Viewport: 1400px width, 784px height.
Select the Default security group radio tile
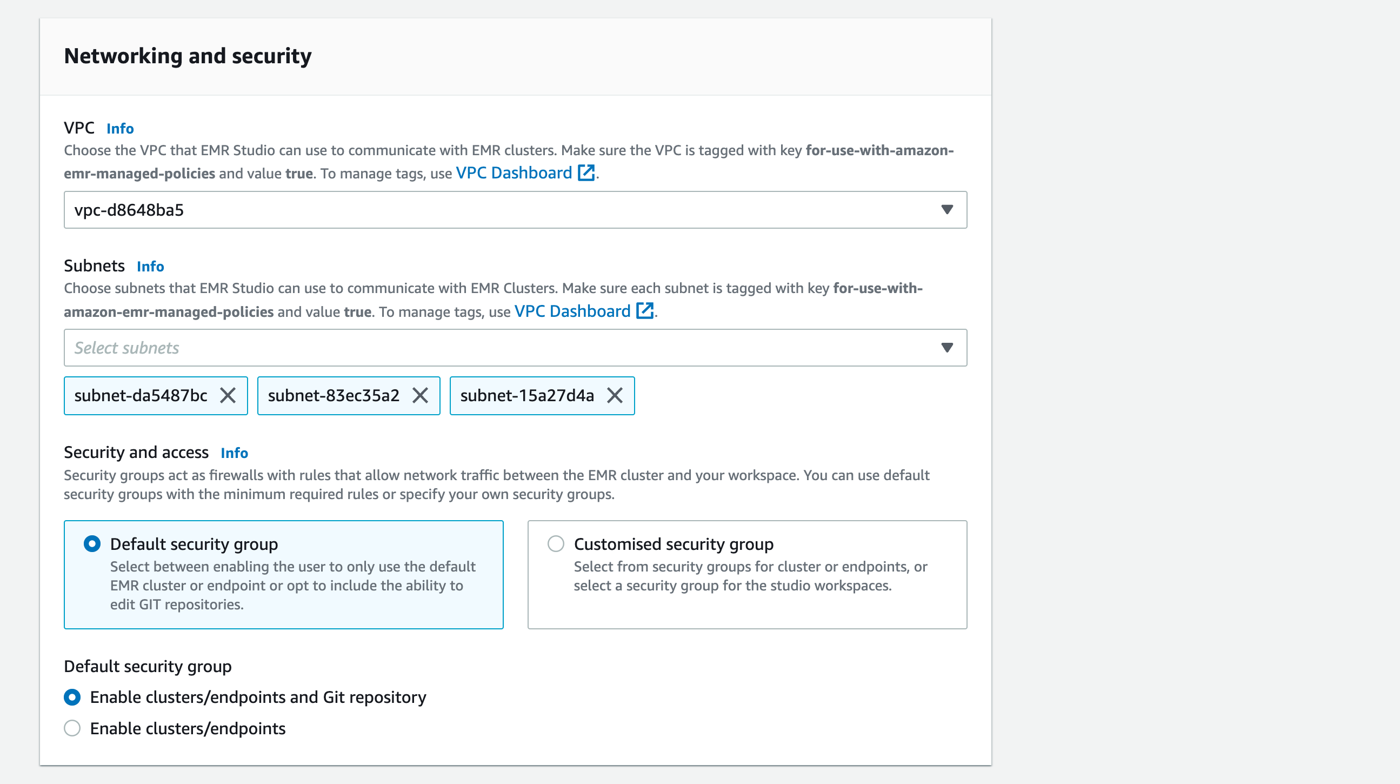point(92,544)
